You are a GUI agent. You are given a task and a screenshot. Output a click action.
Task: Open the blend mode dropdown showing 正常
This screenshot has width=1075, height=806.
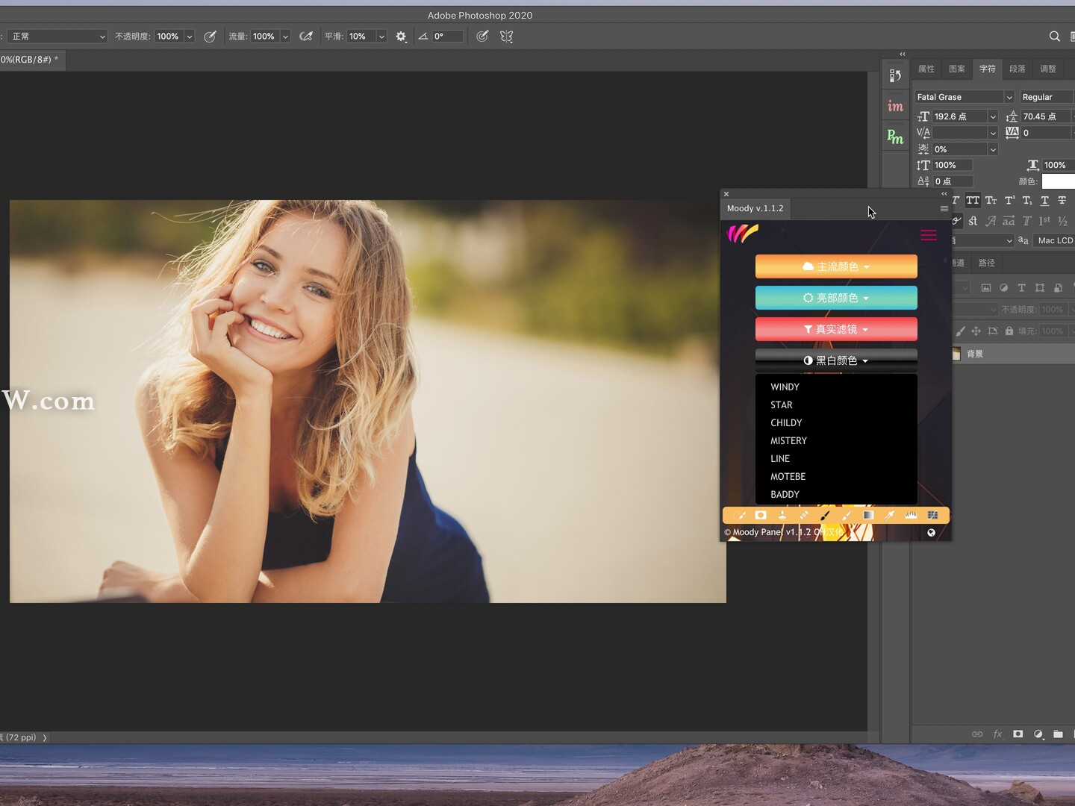57,36
